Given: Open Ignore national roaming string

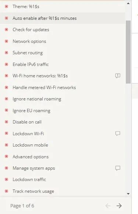Looking at the screenshot, I should click(x=63, y=99).
